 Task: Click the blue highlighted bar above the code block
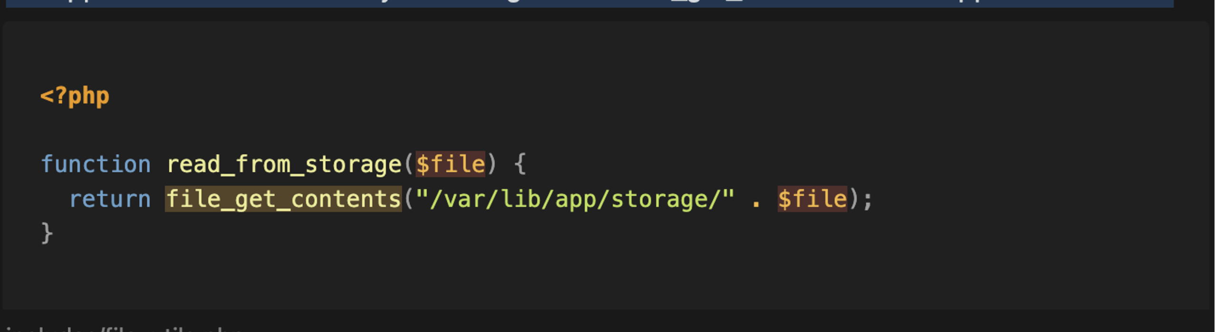click(589, 3)
